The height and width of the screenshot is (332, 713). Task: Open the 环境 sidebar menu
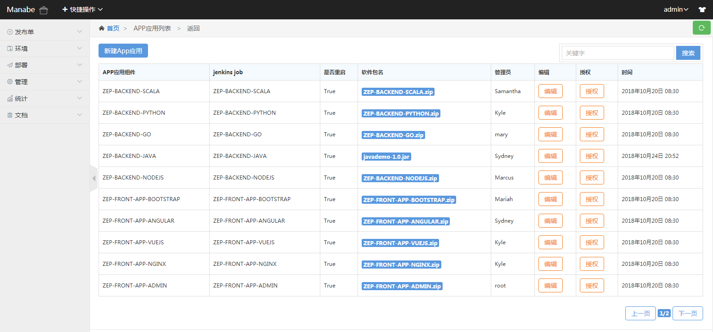(45, 49)
